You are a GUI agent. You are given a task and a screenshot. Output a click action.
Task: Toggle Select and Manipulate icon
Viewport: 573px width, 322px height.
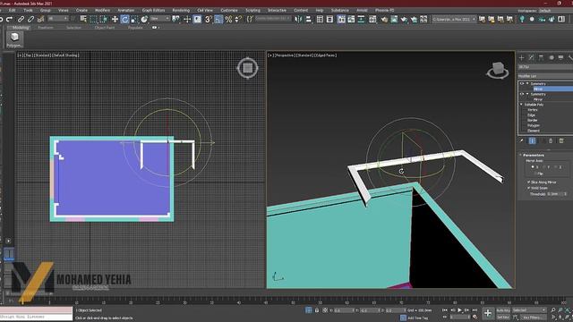click(x=187, y=19)
